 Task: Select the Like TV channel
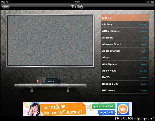coord(125,18)
